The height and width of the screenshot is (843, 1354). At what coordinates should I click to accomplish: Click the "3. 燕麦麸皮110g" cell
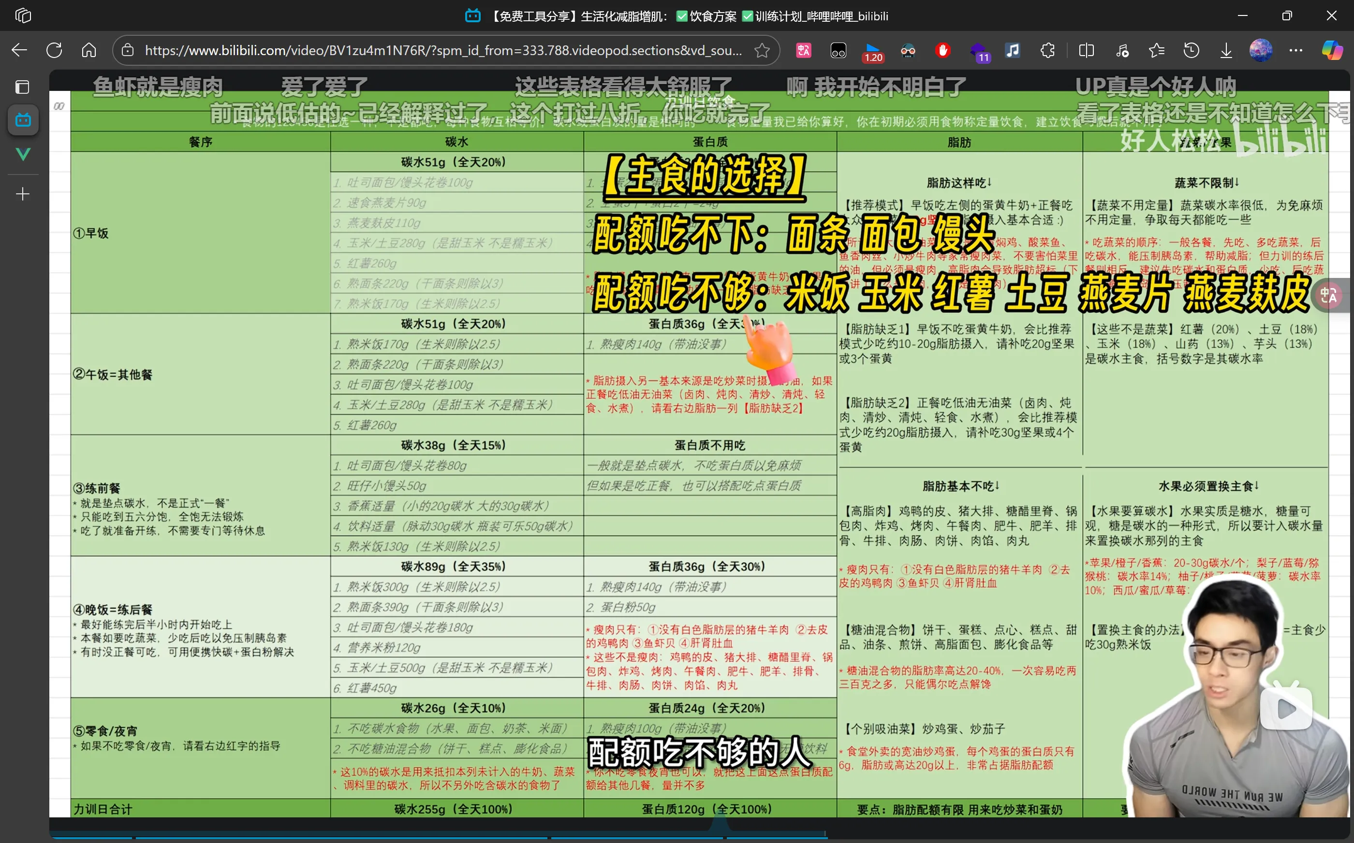[456, 223]
